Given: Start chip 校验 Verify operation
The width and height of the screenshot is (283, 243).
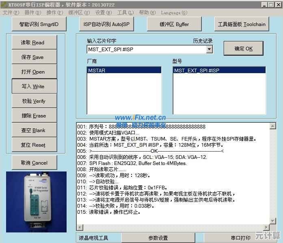Looking at the screenshot, I should click(33, 101).
